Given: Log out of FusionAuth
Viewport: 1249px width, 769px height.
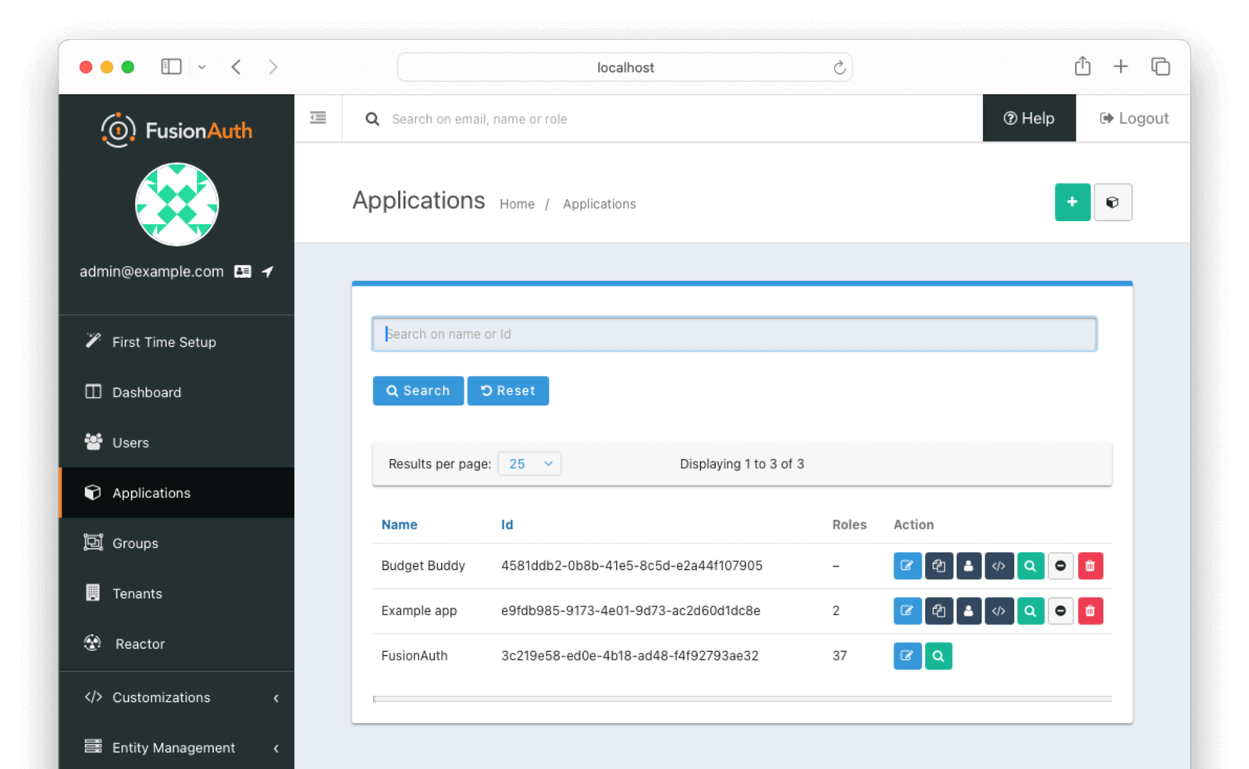Looking at the screenshot, I should (x=1133, y=118).
